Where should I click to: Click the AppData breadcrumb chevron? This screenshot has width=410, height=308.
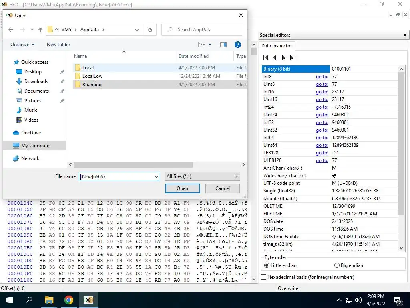point(104,30)
